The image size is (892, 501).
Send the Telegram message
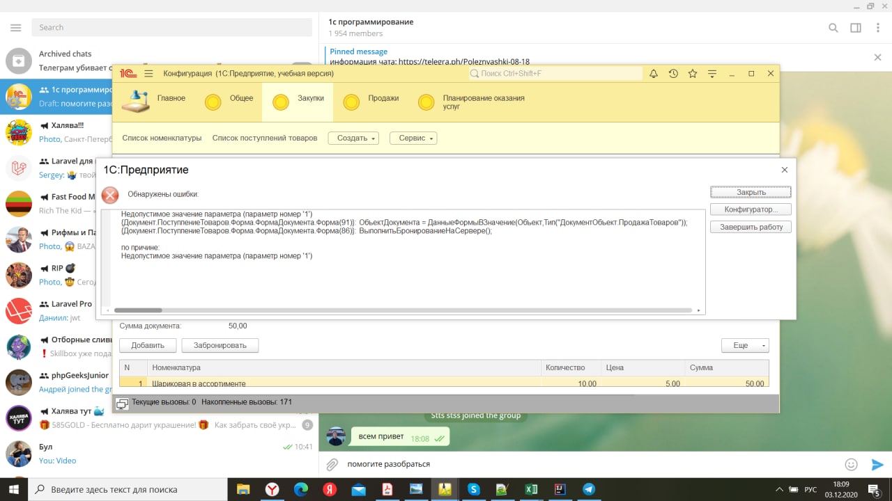(x=877, y=464)
